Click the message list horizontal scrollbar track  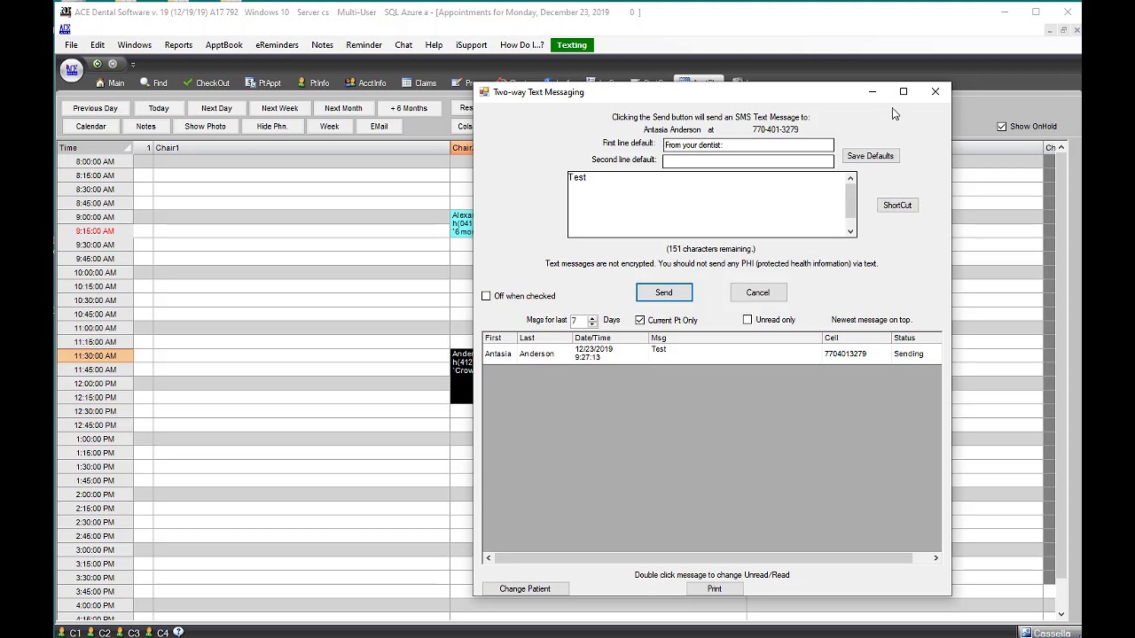pos(702,558)
